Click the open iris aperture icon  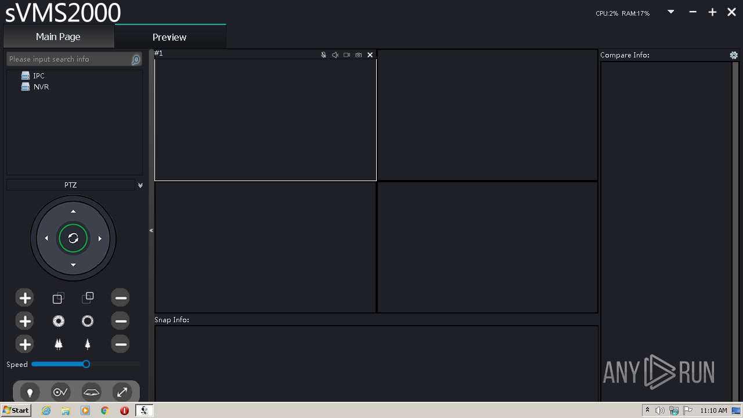[59, 321]
